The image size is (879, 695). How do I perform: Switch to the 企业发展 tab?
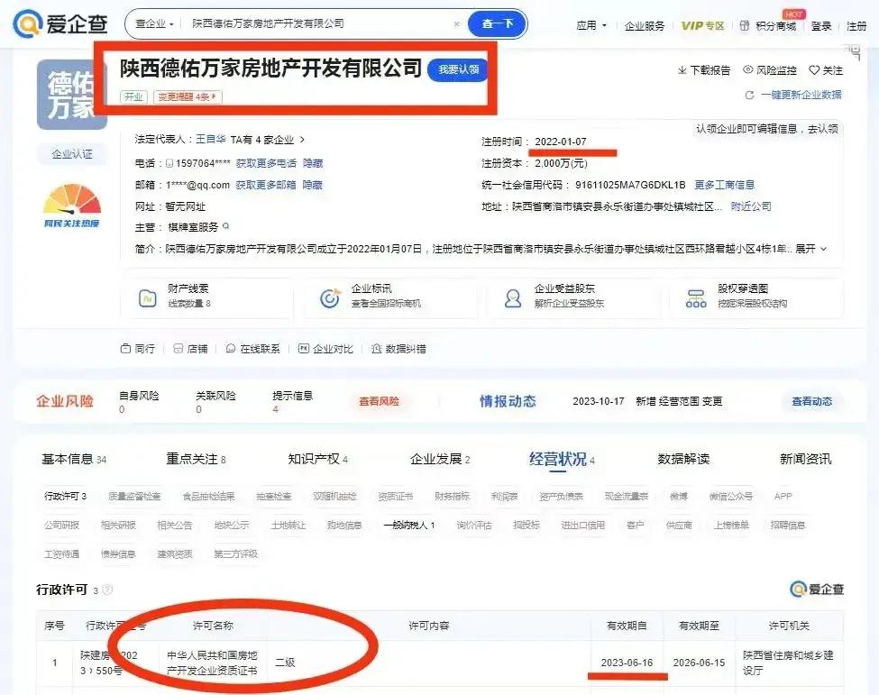pos(440,459)
